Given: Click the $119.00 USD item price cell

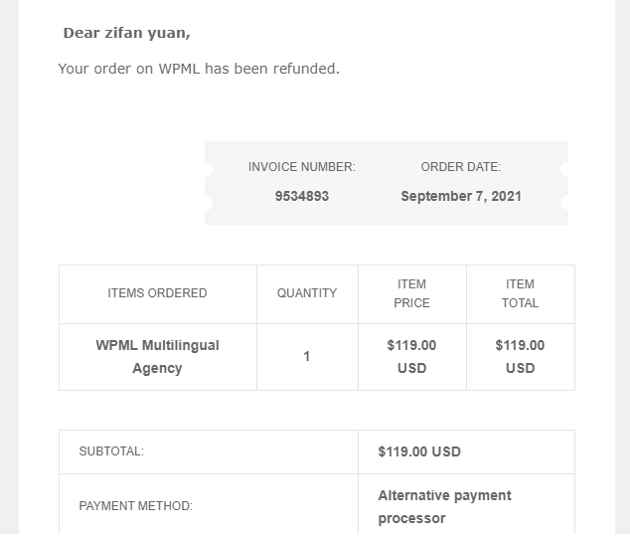Looking at the screenshot, I should 411,356.
